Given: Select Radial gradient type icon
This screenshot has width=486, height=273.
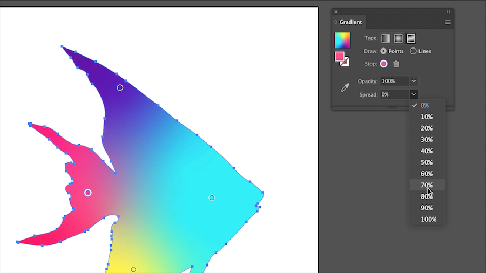Looking at the screenshot, I should pyautogui.click(x=399, y=38).
